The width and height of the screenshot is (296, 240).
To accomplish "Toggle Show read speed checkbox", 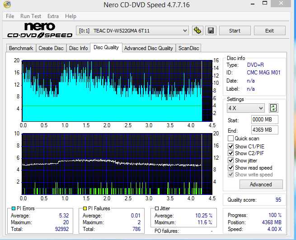I will [230, 168].
